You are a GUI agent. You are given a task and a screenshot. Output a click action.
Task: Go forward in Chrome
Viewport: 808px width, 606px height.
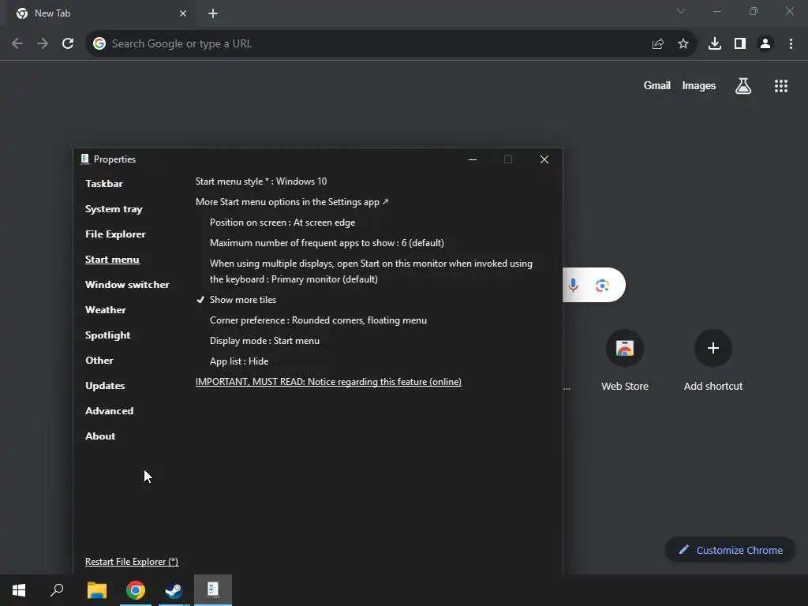point(43,43)
